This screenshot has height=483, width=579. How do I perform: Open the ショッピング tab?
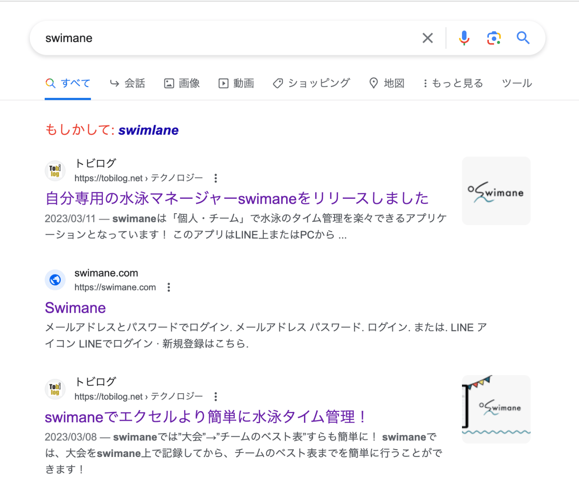pyautogui.click(x=311, y=83)
